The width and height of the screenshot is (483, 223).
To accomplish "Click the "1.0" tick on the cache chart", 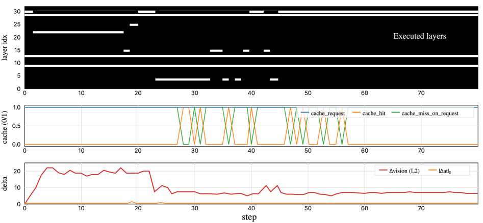I will pos(18,107).
